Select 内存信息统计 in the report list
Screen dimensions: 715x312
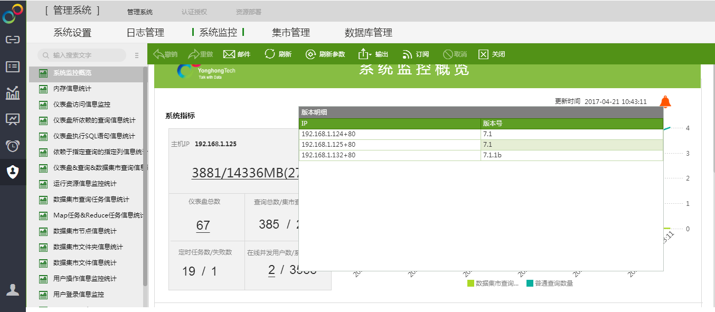click(72, 89)
